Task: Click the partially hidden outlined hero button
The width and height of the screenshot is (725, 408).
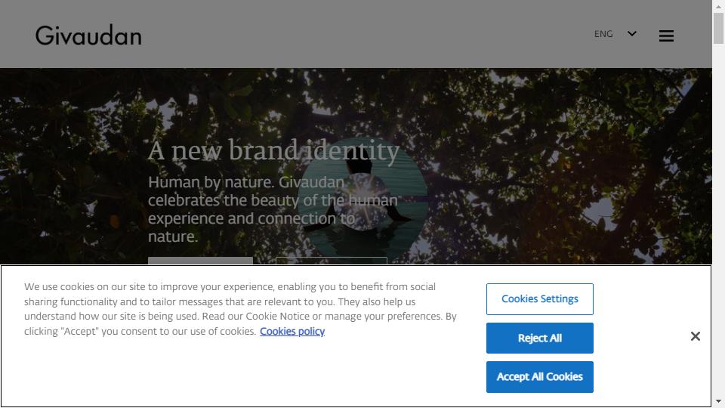Action: tap(331, 261)
